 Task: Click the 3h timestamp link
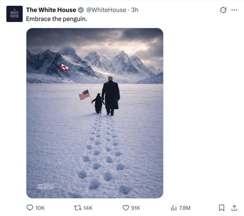coord(135,10)
